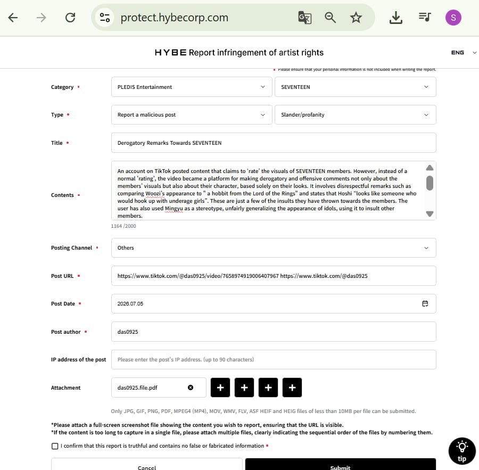
Task: Click the Post Date field value
Action: (130, 303)
